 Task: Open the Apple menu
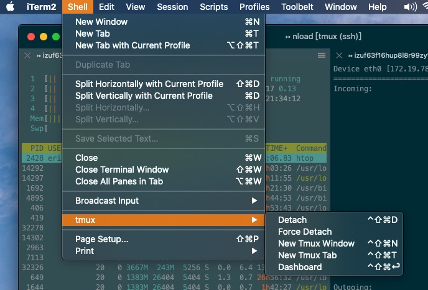tap(11, 7)
